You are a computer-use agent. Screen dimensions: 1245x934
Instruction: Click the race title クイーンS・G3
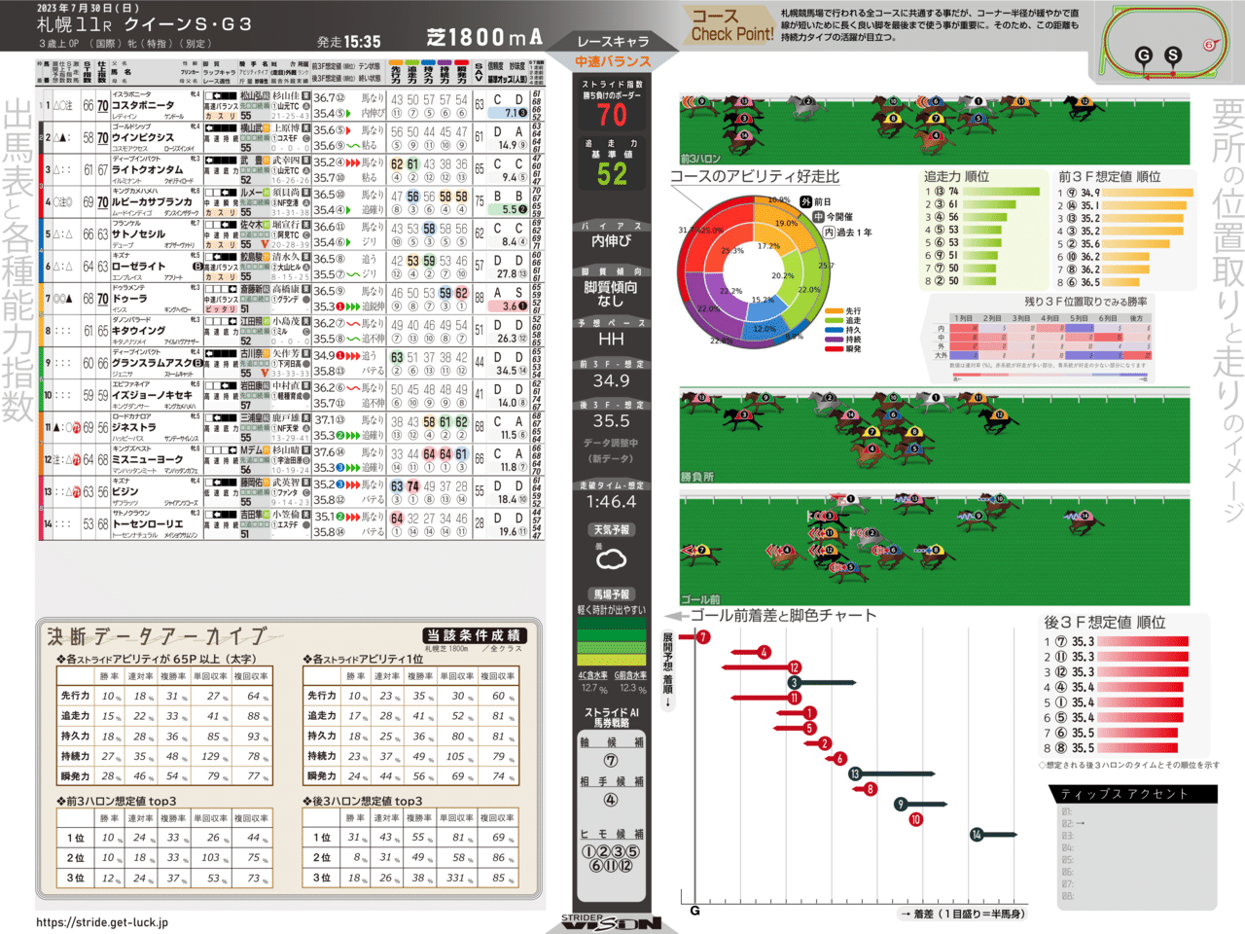(188, 24)
